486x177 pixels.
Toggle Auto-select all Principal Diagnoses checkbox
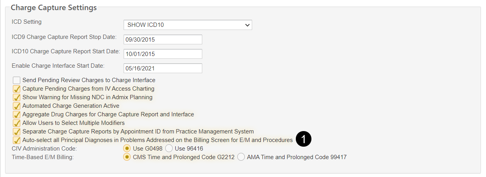(16, 140)
